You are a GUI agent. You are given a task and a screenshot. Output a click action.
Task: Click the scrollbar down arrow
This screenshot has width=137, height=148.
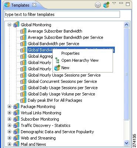coord(126,143)
